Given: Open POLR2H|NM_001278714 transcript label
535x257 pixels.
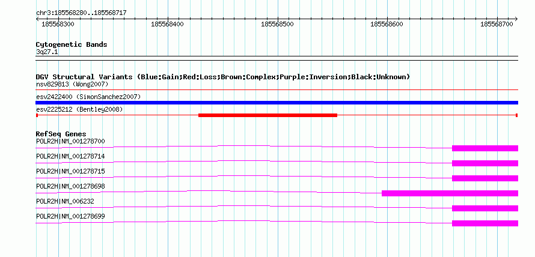Looking at the screenshot, I should [70, 156].
